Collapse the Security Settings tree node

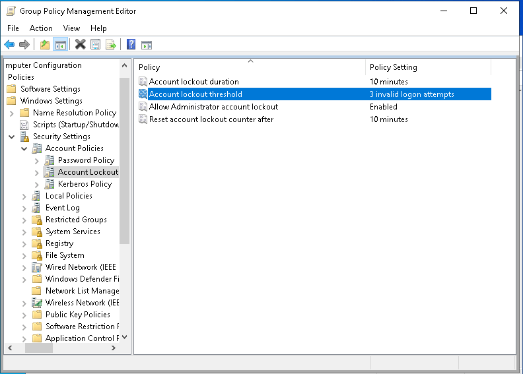point(11,137)
